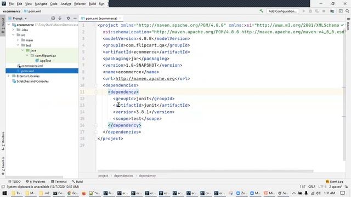Open the Favorites tool window strip
The image size is (351, 197).
3,166
